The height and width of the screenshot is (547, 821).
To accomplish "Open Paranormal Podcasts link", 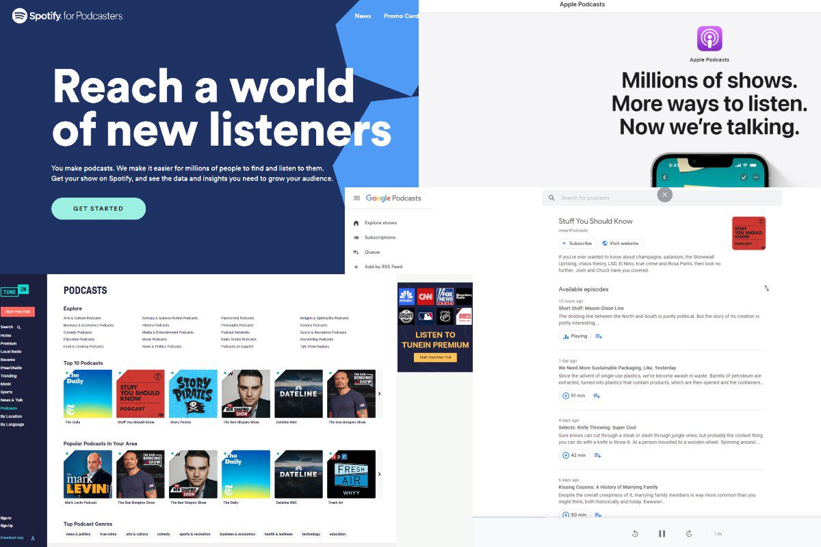I will 237,318.
